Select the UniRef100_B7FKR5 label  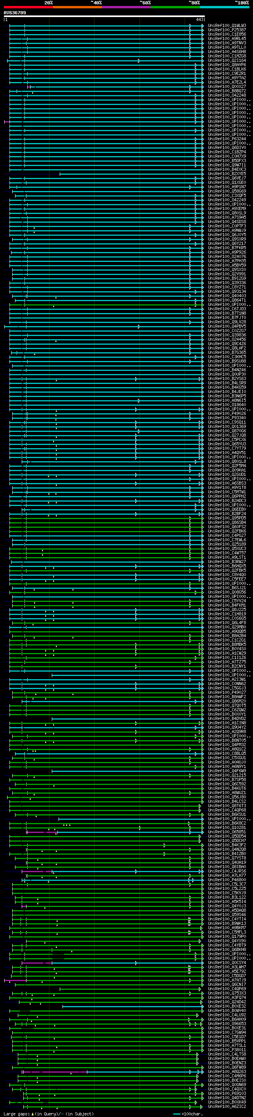pyautogui.click(x=227, y=248)
